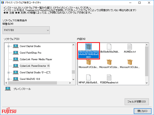This screenshot has height=115, width=154.
Task: Select the MPAP_68b83a4b5.. file icon
Action: pyautogui.click(x=88, y=77)
